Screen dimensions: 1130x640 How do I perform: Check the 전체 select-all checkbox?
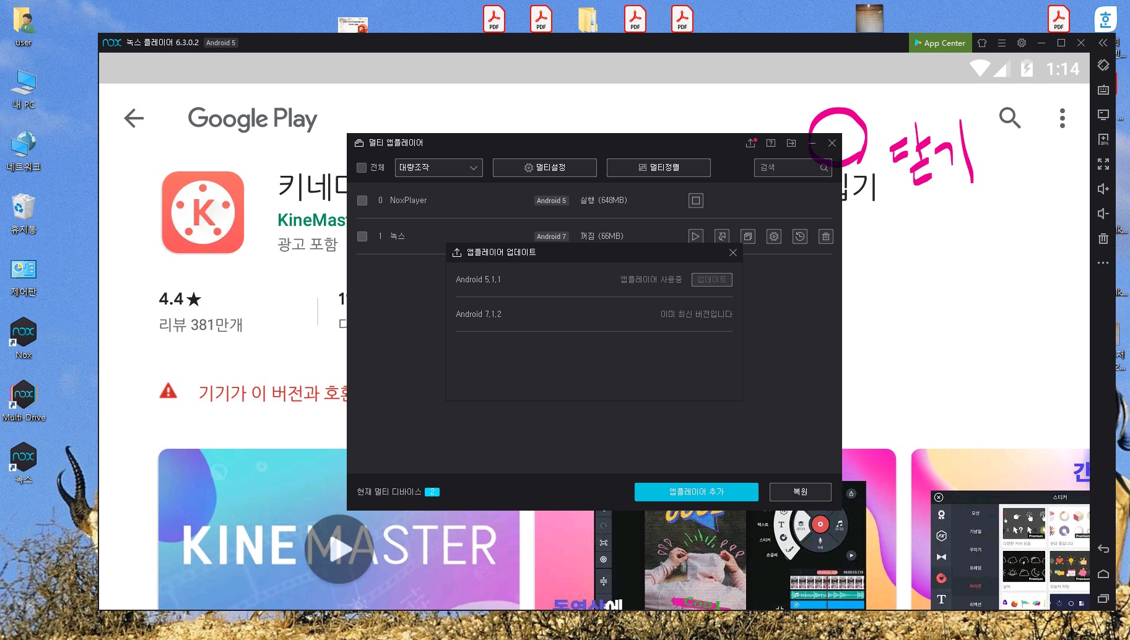coord(362,168)
